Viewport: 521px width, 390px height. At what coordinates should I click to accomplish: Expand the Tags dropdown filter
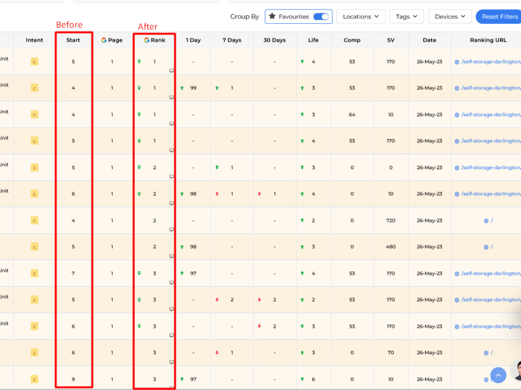point(407,17)
